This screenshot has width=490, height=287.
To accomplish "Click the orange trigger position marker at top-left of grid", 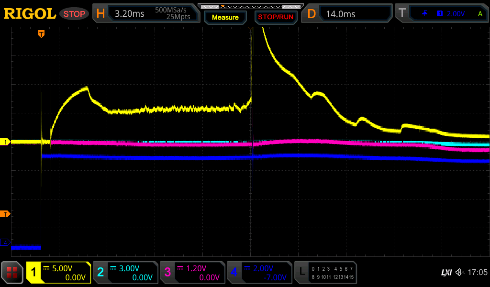I will [42, 34].
